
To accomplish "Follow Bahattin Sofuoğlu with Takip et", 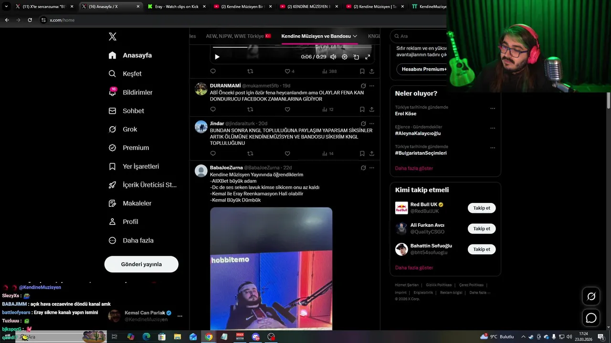I will 482,249.
